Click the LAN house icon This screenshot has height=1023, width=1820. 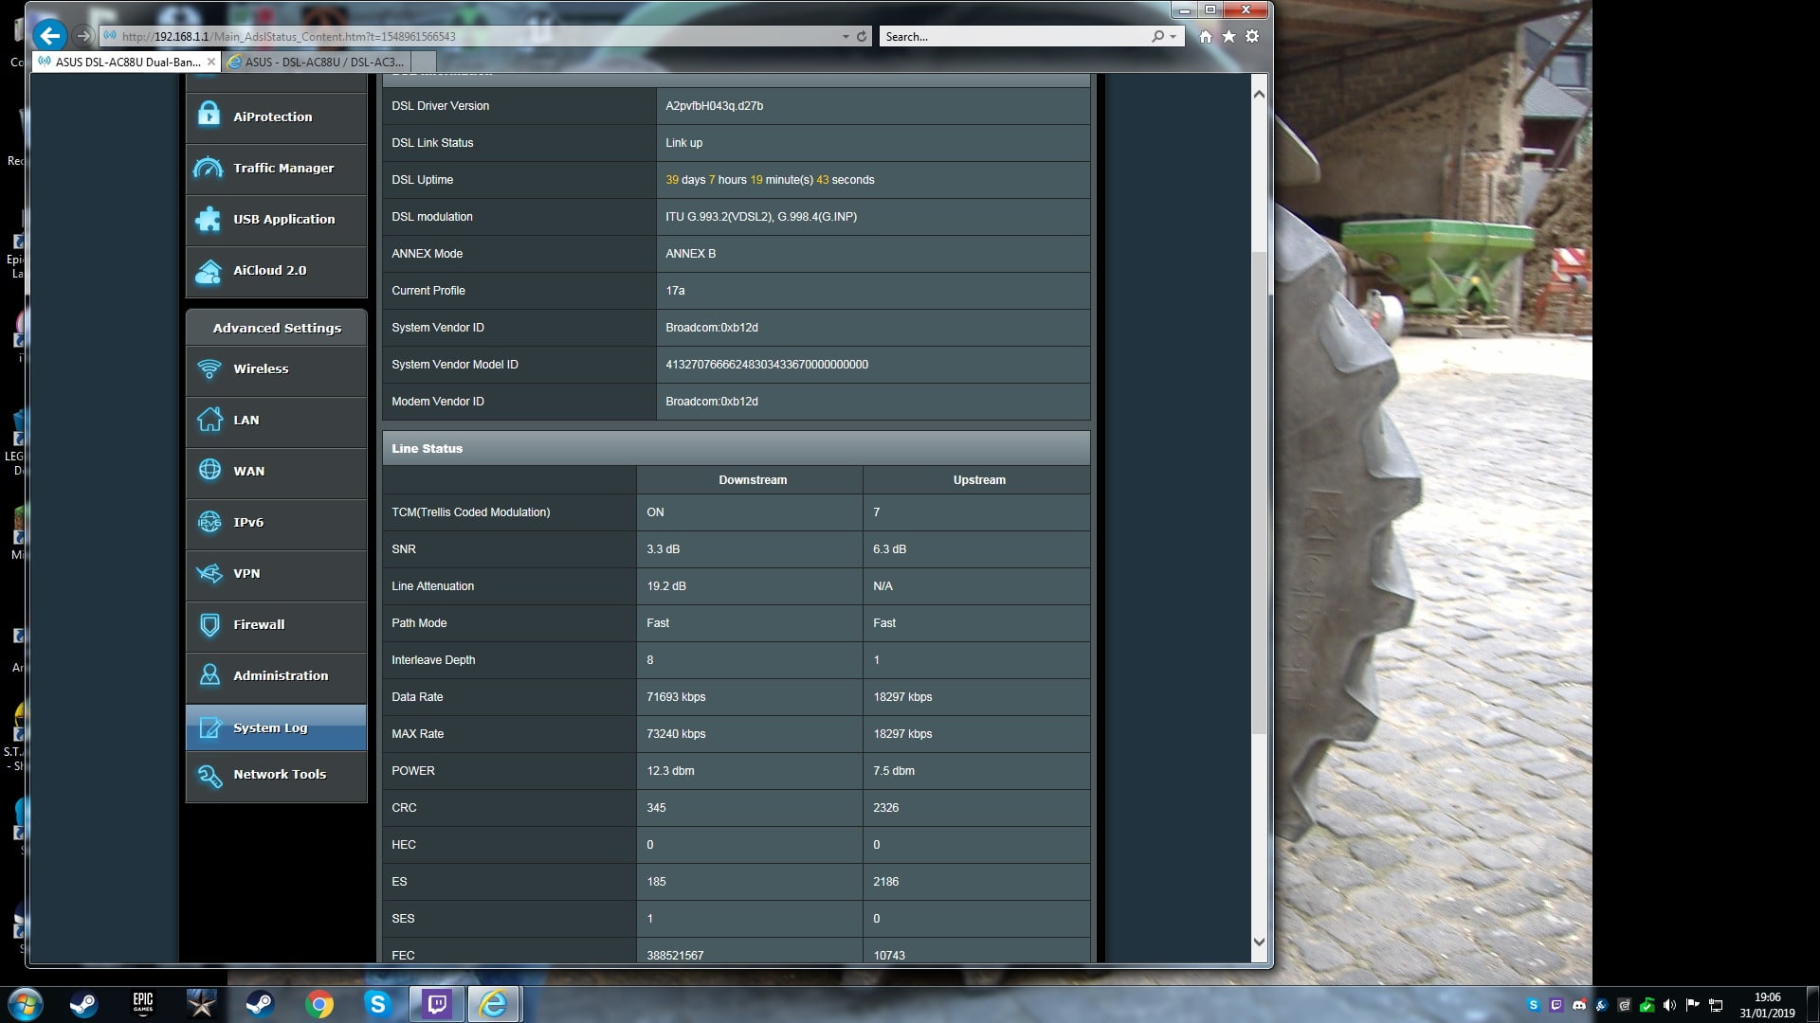(209, 420)
